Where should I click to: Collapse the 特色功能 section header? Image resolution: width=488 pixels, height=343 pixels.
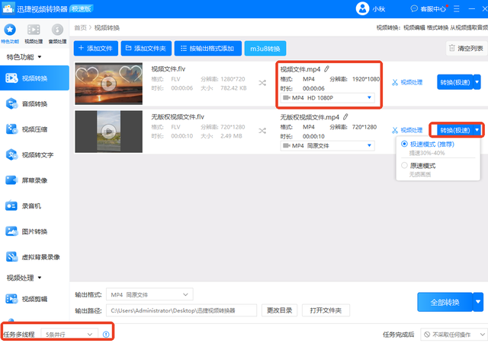point(24,57)
